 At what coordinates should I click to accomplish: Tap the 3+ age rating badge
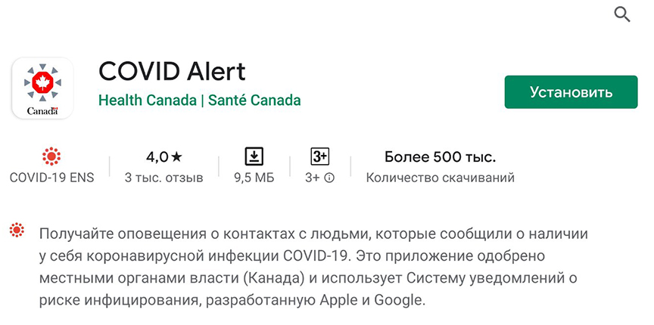[x=319, y=156]
